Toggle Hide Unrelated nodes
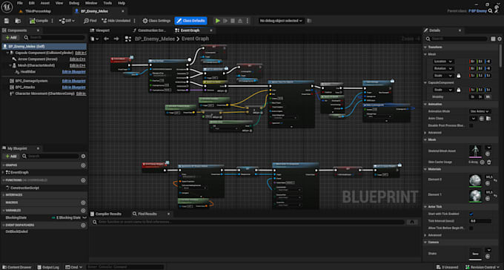 click(x=116, y=21)
